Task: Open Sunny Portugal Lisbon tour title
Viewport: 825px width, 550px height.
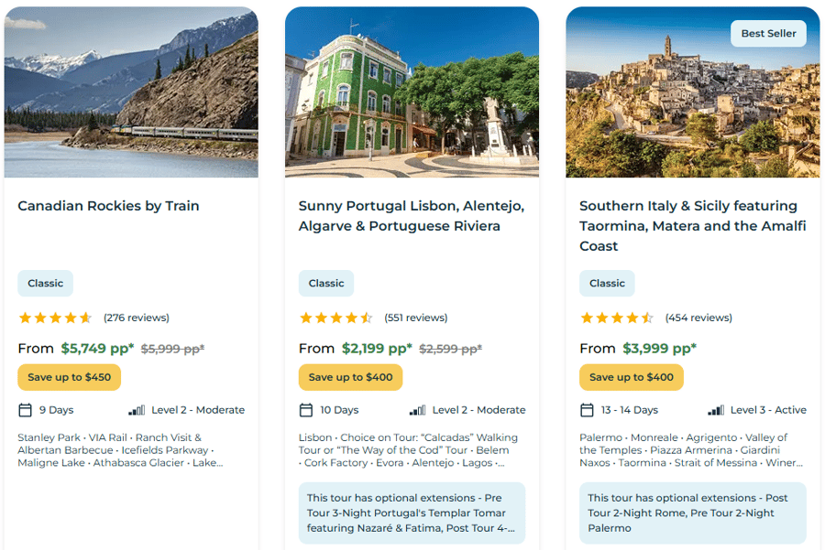Action: pos(411,216)
